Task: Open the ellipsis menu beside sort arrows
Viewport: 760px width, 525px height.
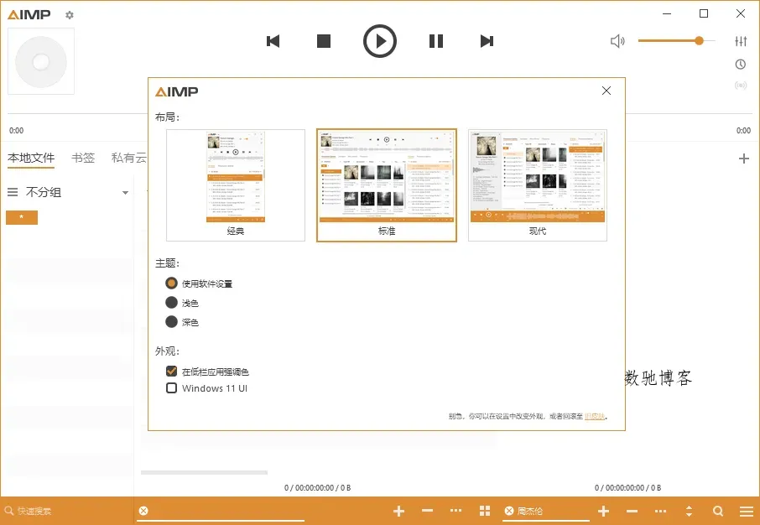Action: [x=660, y=511]
